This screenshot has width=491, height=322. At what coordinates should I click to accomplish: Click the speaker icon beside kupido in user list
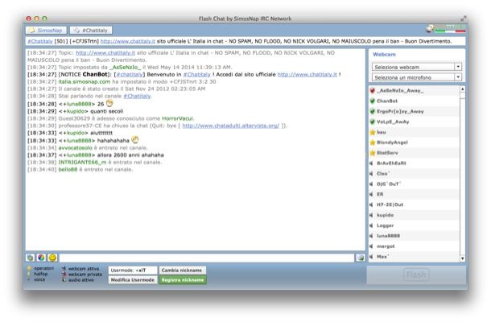371,215
